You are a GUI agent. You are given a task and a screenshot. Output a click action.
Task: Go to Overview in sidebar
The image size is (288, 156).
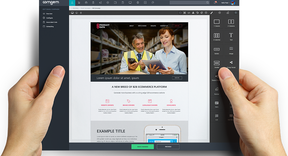click(48, 14)
